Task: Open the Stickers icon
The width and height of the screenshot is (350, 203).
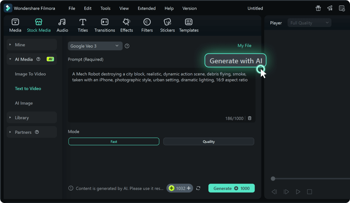Action: (x=167, y=22)
